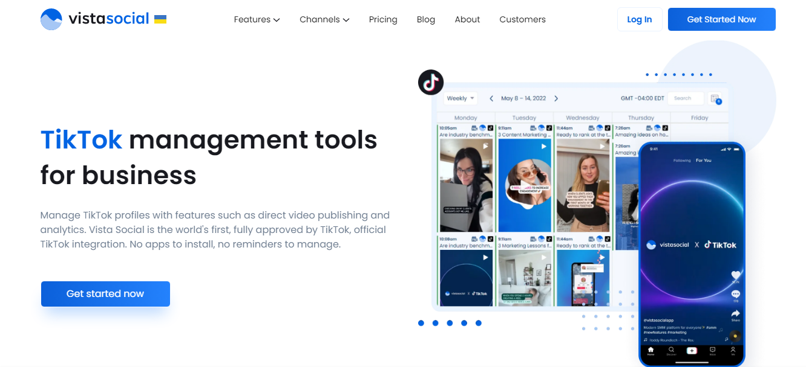The image size is (806, 367).
Task: Click play icon on Tuesday '3 Content Marketing' video
Action: (543, 146)
